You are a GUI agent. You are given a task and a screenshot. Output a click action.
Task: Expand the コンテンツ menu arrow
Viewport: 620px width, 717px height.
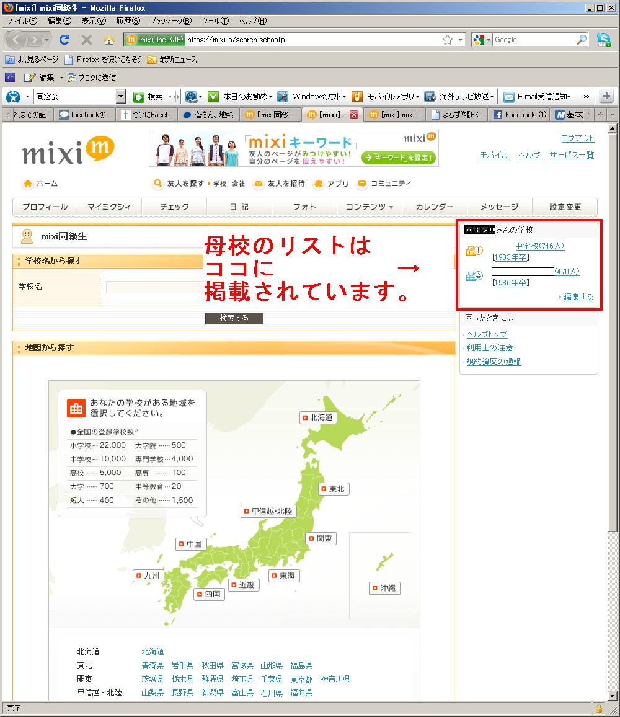point(391,207)
